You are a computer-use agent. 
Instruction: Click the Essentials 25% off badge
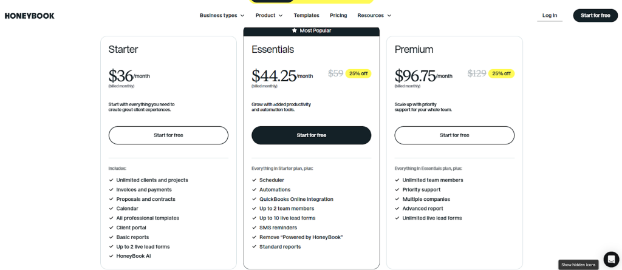pyautogui.click(x=358, y=73)
